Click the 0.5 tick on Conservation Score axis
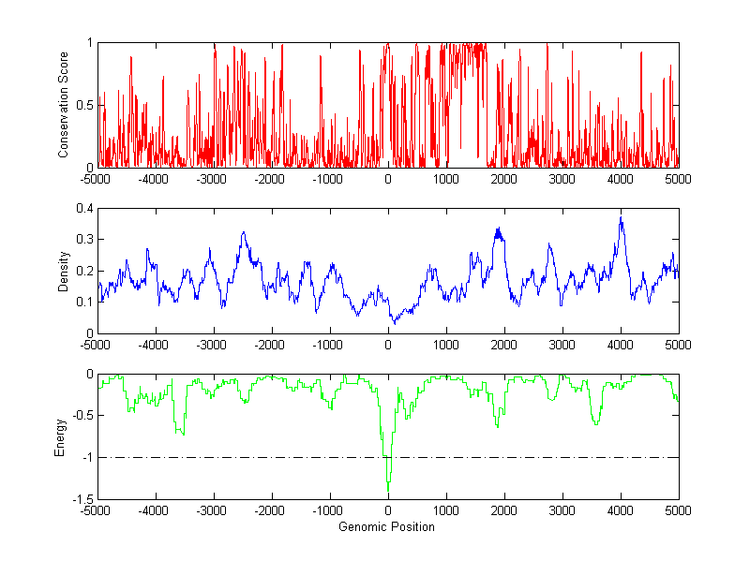Screen dimensions: 750x561 click(x=84, y=105)
